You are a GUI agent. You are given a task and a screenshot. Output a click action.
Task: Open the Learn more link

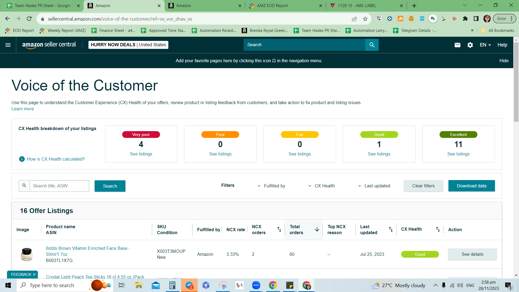pyautogui.click(x=23, y=109)
